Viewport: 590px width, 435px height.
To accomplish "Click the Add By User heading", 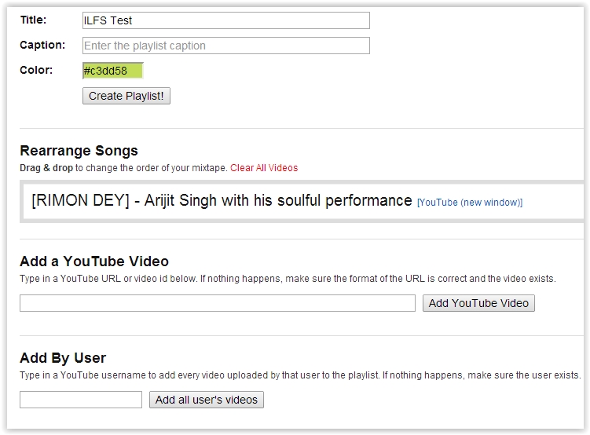I will (63, 358).
